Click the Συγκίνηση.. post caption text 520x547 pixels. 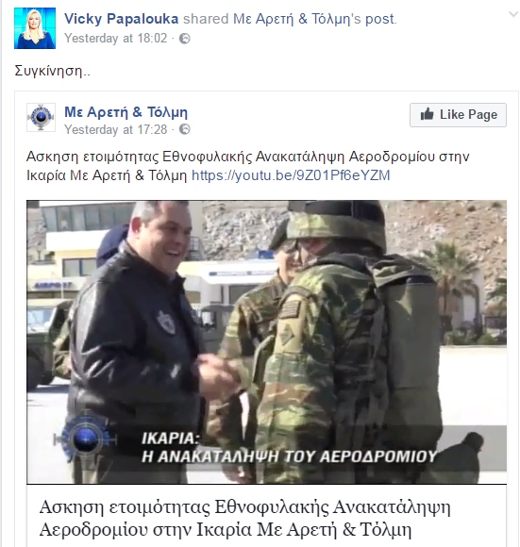point(52,71)
